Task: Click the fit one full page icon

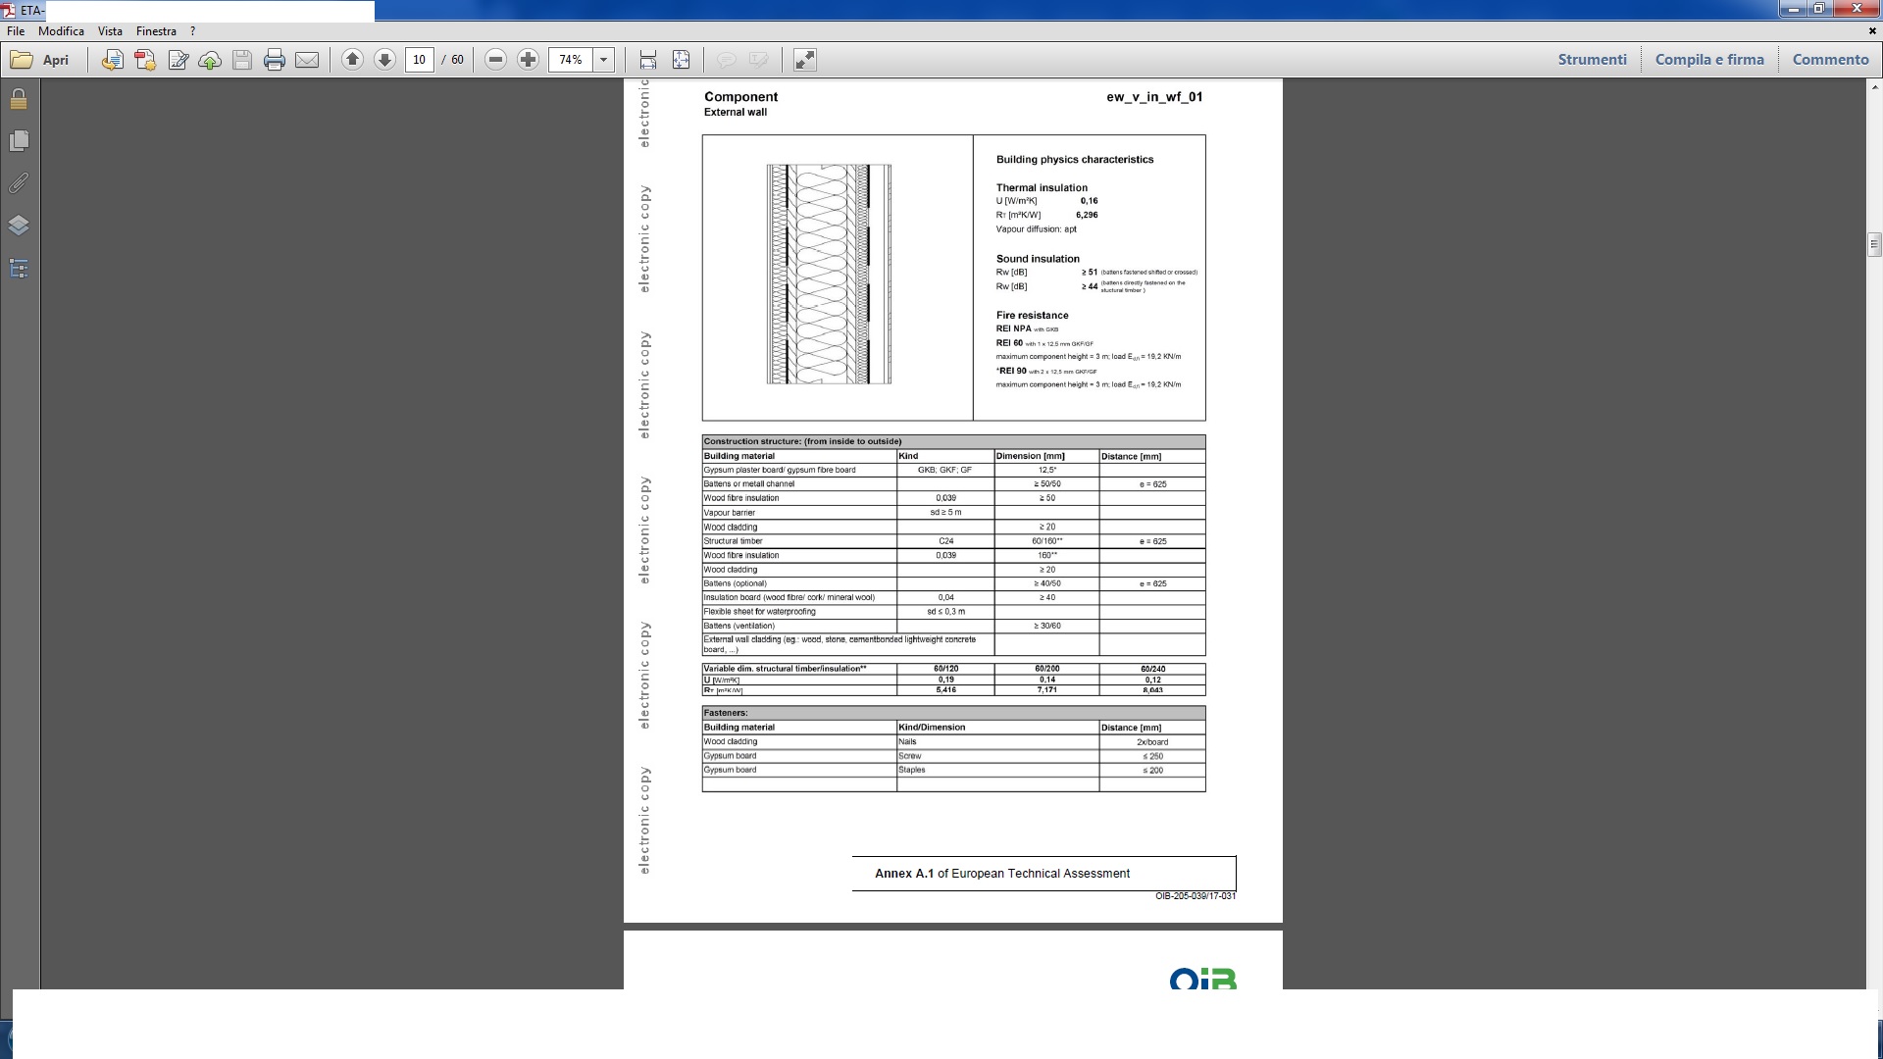Action: pyautogui.click(x=681, y=60)
